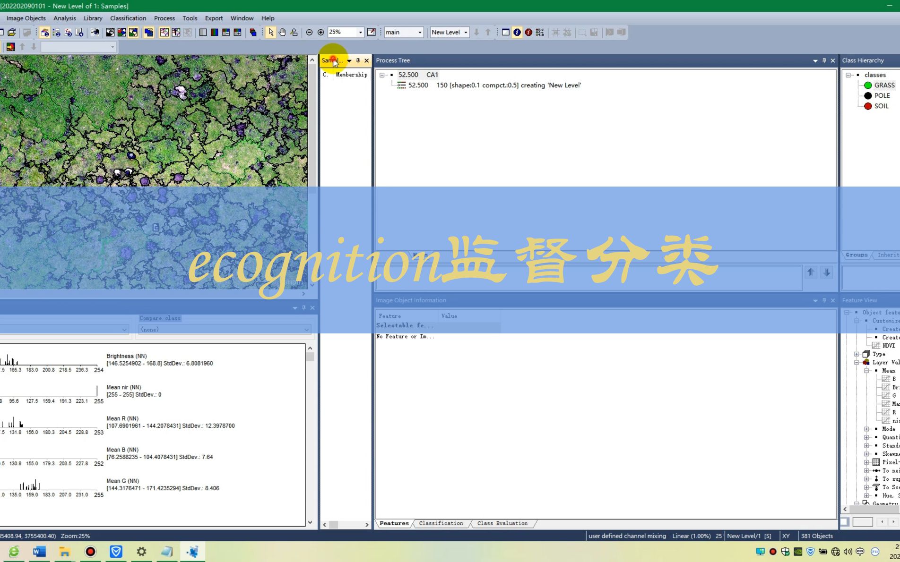Click the Zoom Out magnifier icon
The image size is (900, 562).
(x=309, y=32)
